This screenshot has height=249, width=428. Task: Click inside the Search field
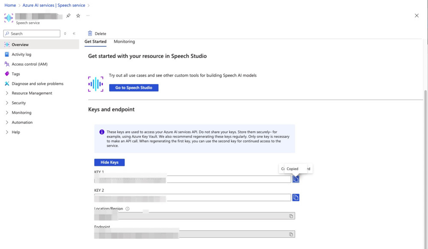(x=31, y=33)
